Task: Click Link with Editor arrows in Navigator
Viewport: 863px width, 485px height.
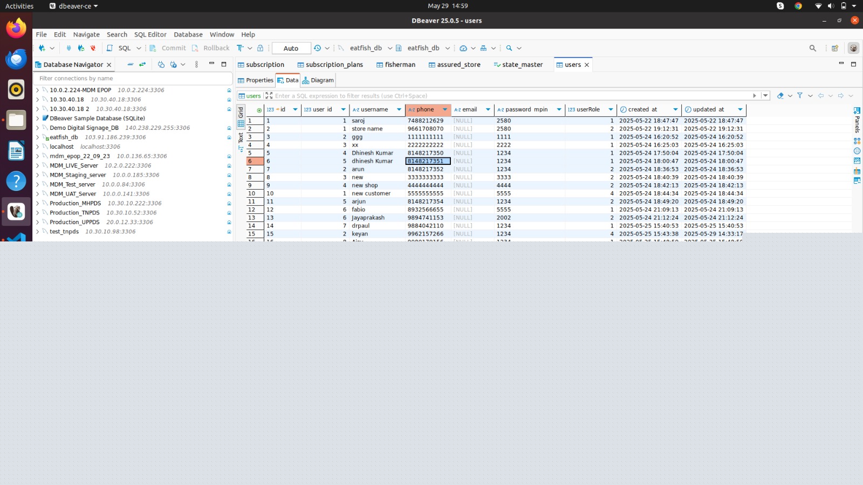Action: pos(142,65)
